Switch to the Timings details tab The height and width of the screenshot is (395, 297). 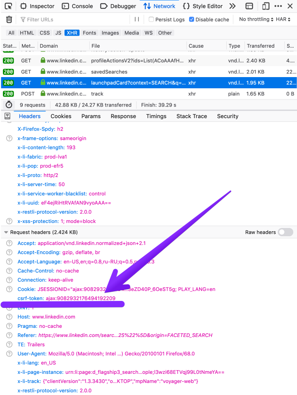156,116
